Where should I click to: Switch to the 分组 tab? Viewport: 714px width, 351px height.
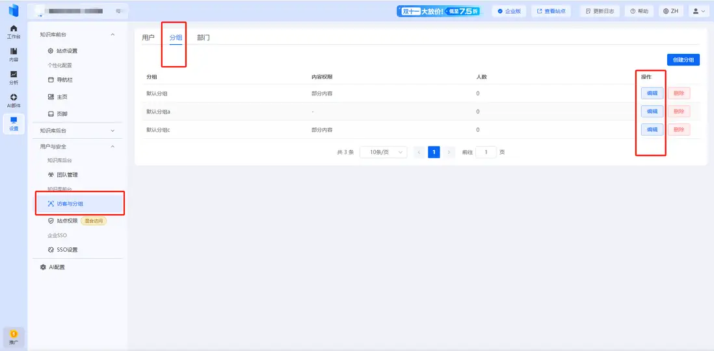176,38
